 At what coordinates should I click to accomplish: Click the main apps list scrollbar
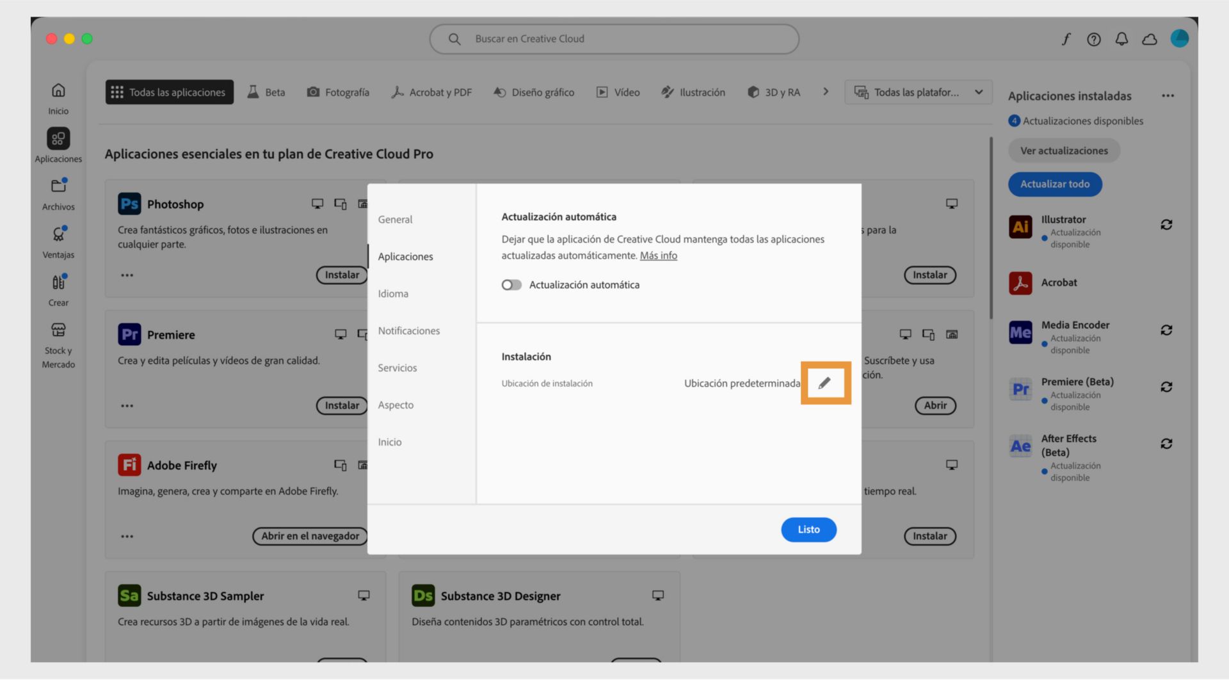[x=991, y=228]
